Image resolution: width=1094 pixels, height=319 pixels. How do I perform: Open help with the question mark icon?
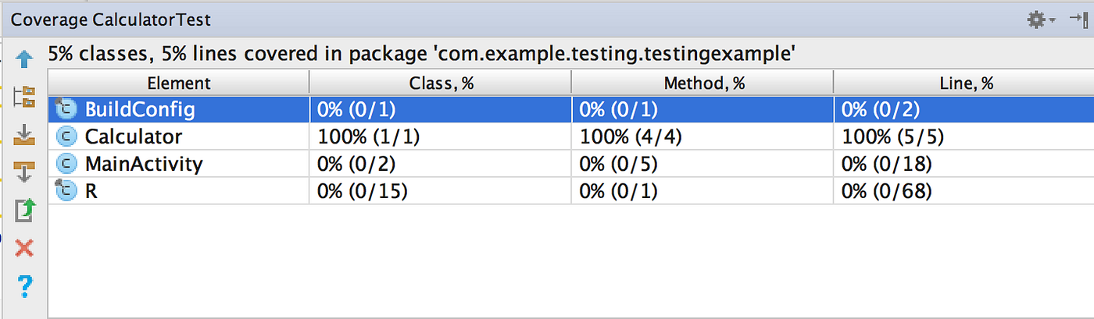point(24,285)
